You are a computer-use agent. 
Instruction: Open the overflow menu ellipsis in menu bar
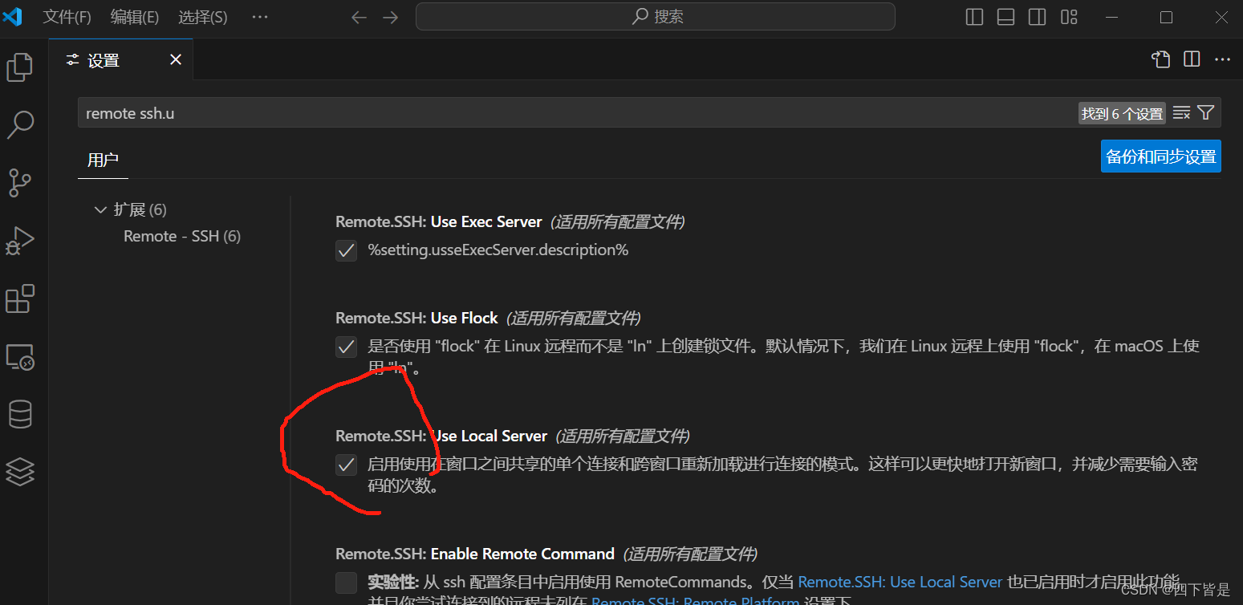click(260, 17)
